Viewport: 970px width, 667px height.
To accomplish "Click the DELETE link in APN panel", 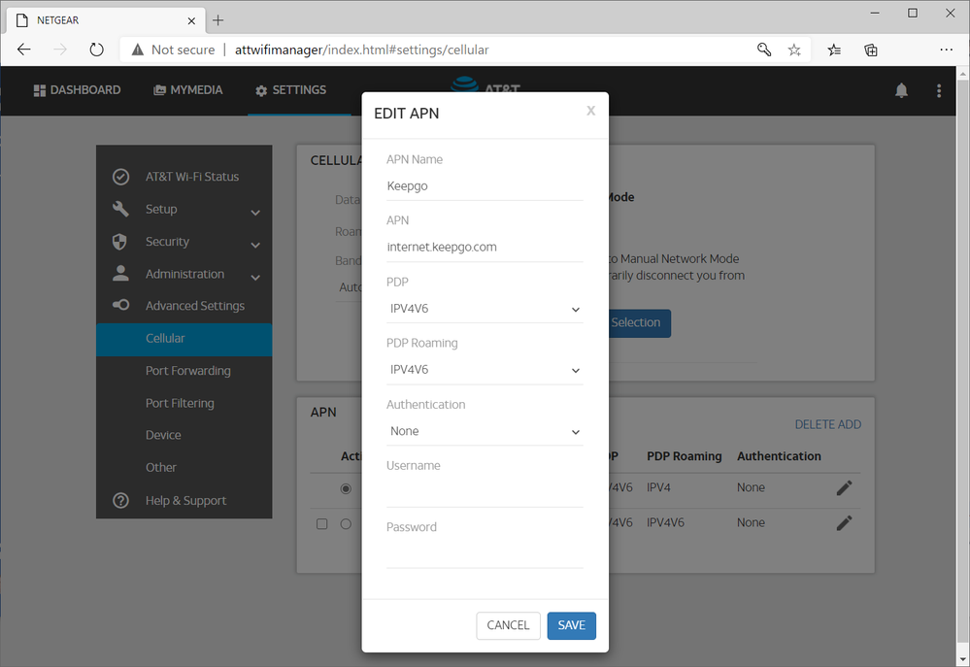I will pyautogui.click(x=814, y=424).
